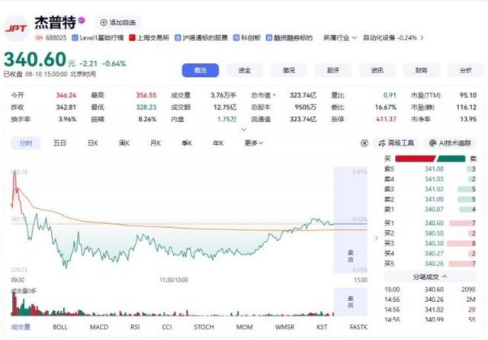Image resolution: width=488 pixels, height=340 pixels.
Task: Click 买3 order row 340.30
Action: [430, 243]
